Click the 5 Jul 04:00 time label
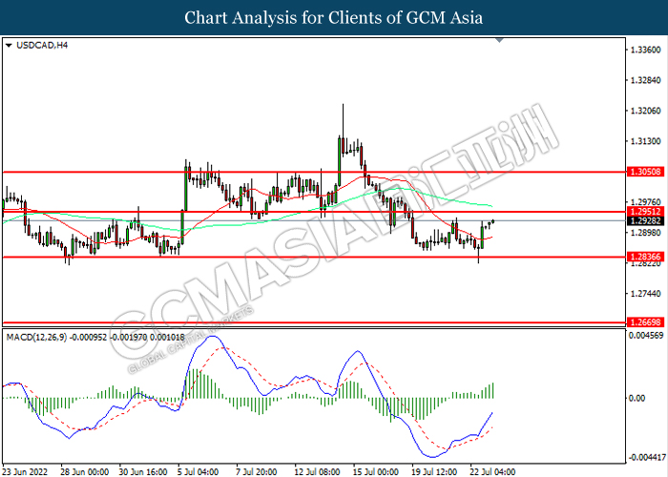The height and width of the screenshot is (477, 668). tap(198, 472)
